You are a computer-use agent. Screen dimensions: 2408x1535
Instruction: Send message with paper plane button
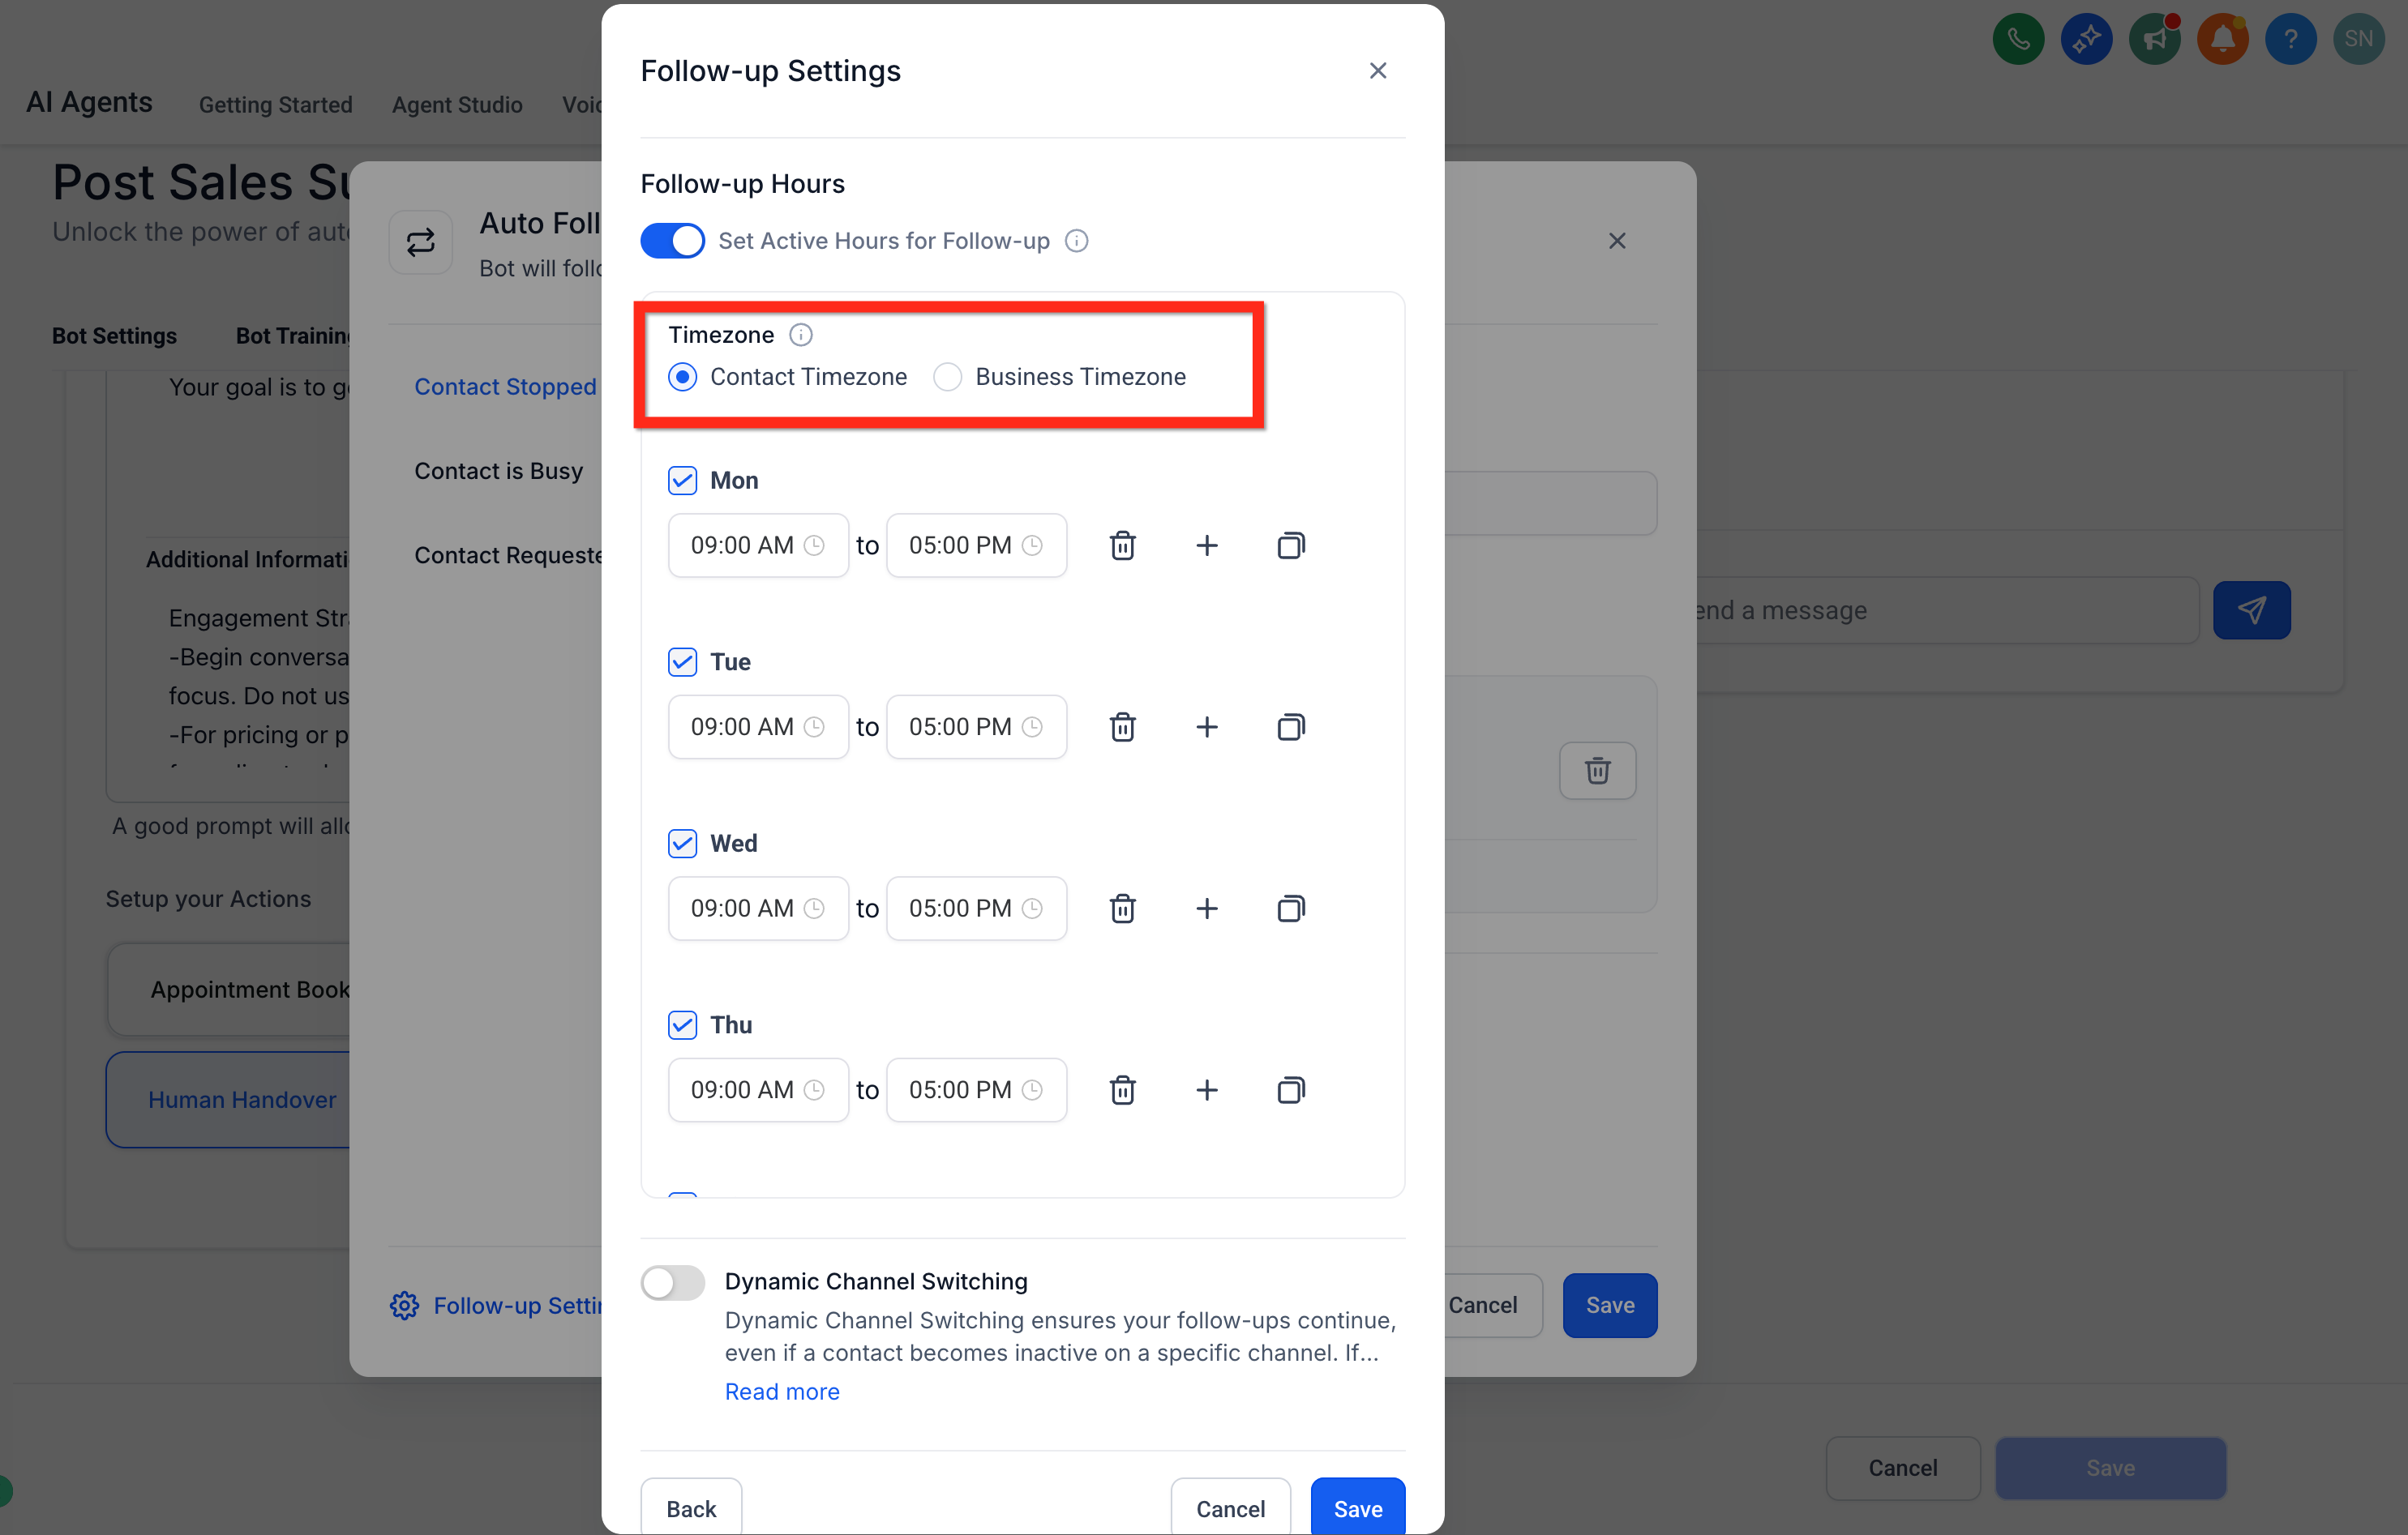pos(2251,610)
